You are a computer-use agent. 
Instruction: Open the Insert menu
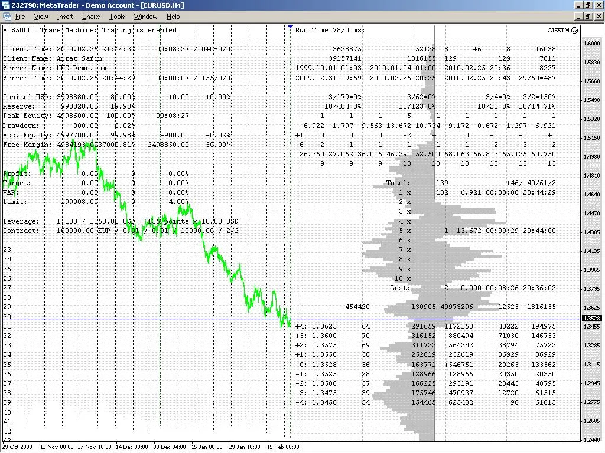point(64,16)
